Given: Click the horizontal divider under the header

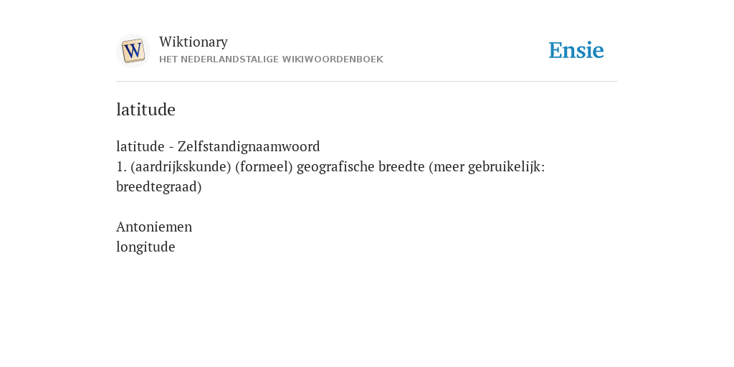Looking at the screenshot, I should (367, 82).
